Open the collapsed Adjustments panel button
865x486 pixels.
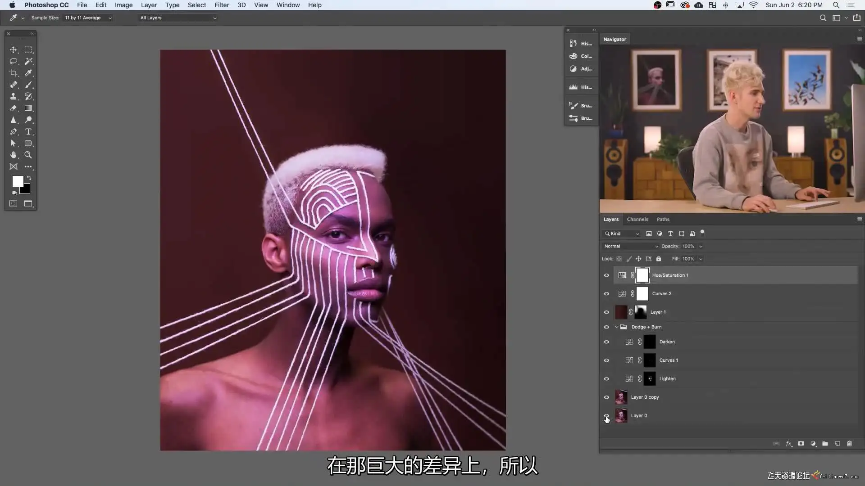[581, 69]
